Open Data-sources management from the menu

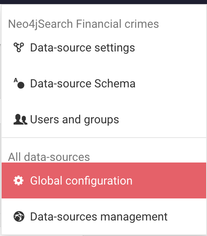pyautogui.click(x=104, y=216)
